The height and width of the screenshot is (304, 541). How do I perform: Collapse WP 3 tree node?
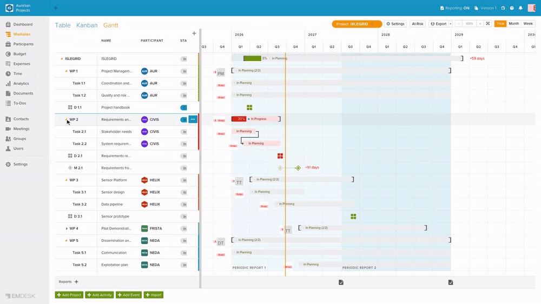tap(66, 180)
